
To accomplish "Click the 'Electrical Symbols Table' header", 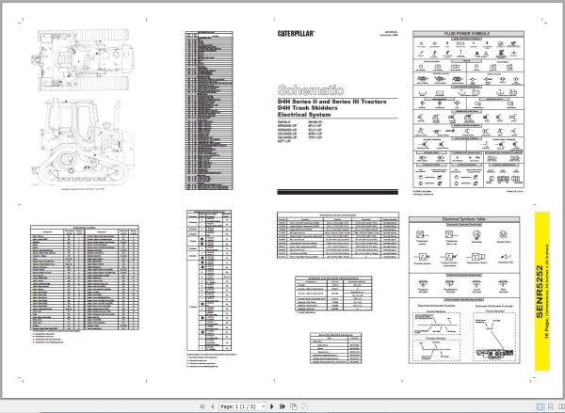I will pos(464,219).
